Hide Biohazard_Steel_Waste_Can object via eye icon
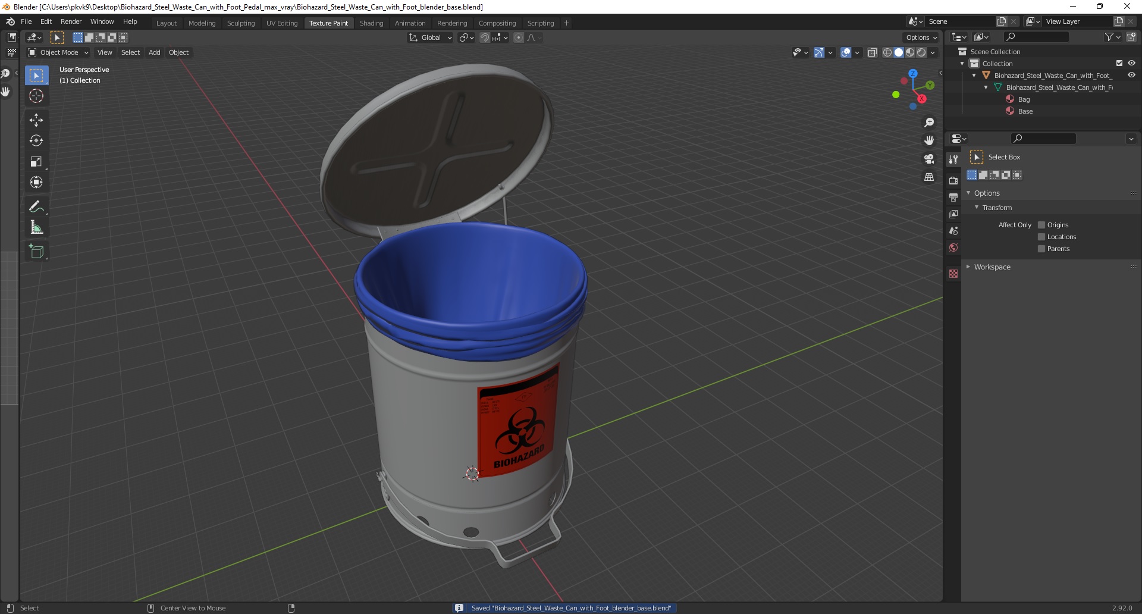 click(x=1131, y=76)
